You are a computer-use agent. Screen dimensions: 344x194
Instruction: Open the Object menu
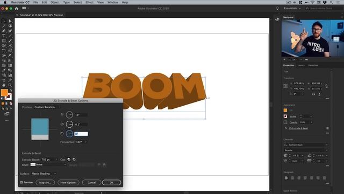[x=55, y=2]
